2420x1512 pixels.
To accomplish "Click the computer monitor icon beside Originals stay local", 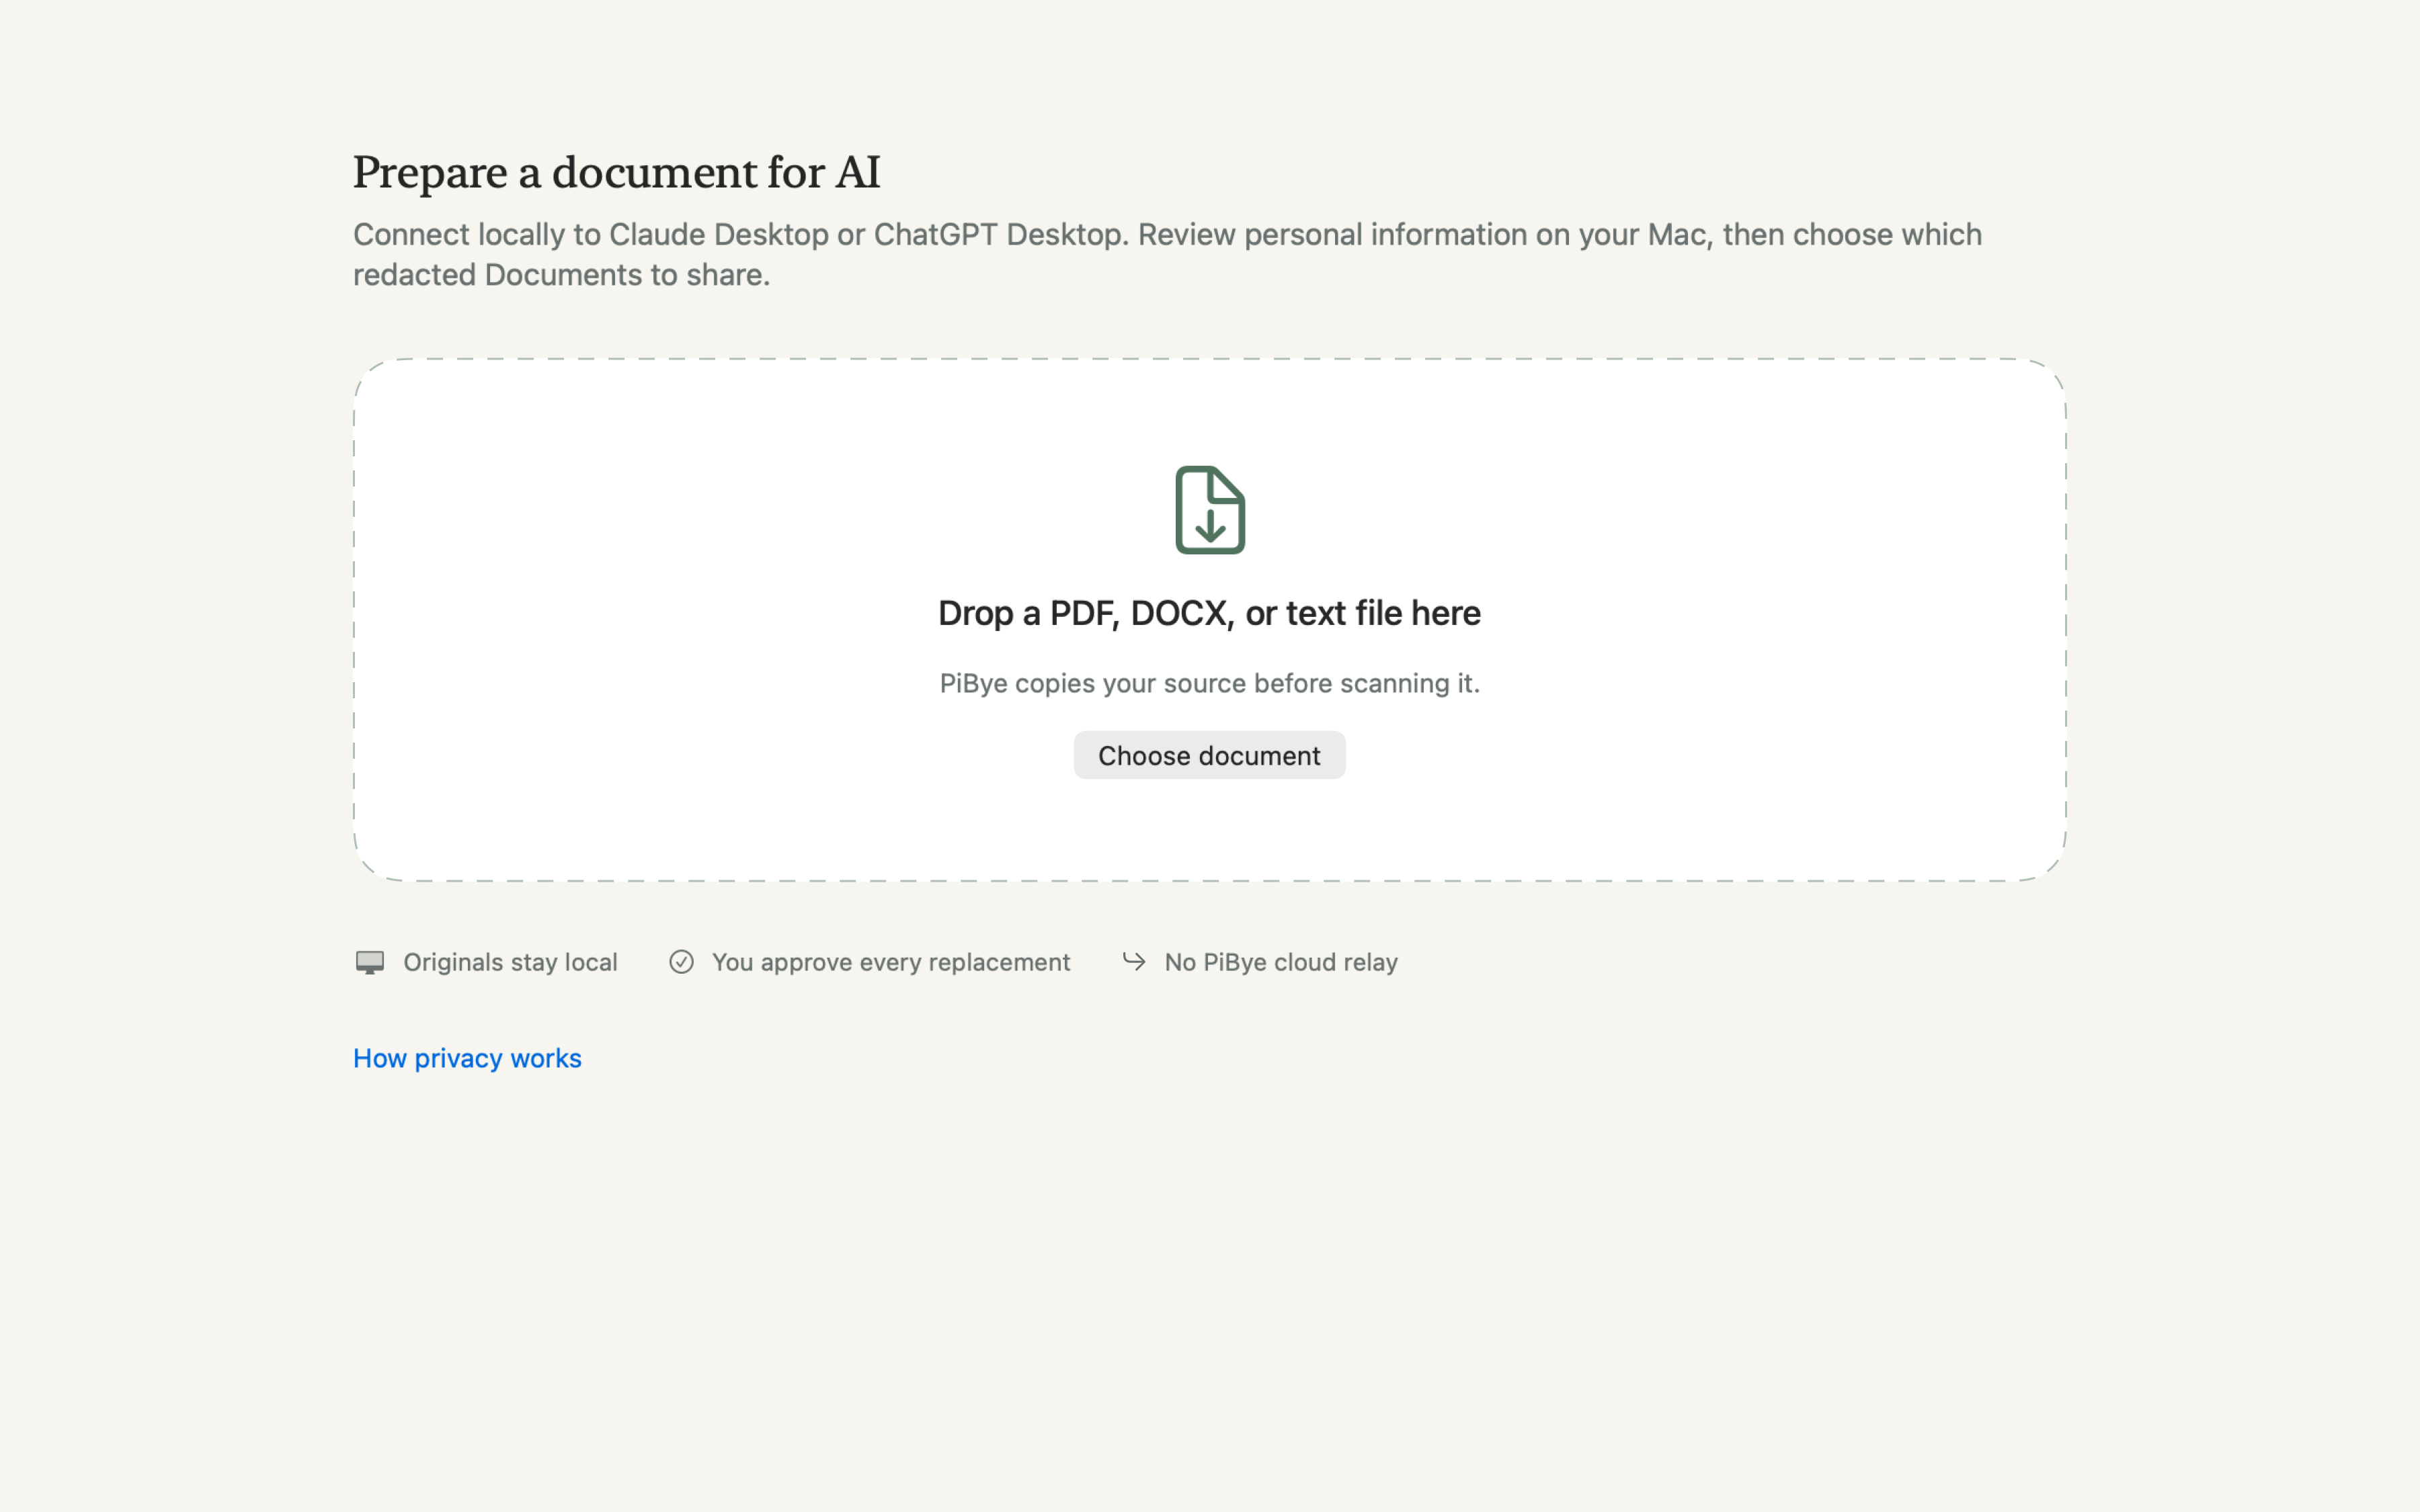I will click(370, 962).
